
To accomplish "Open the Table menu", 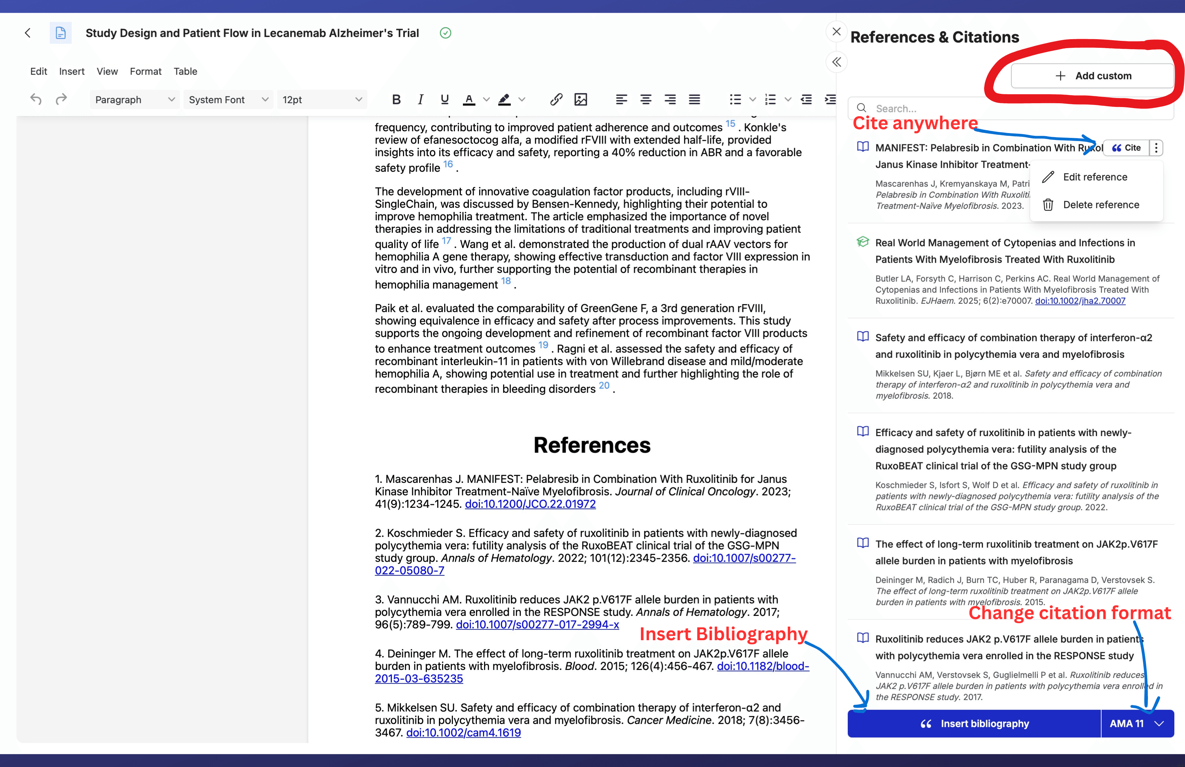I will (x=185, y=71).
